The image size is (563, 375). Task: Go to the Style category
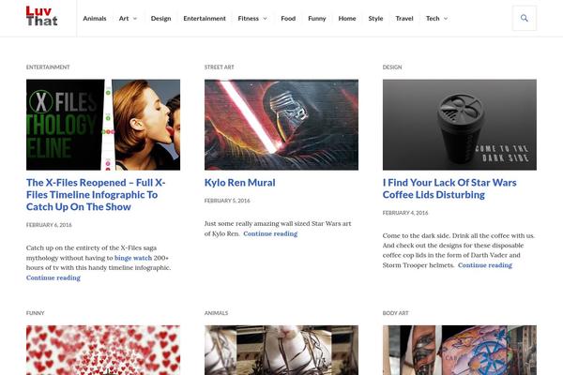[375, 19]
